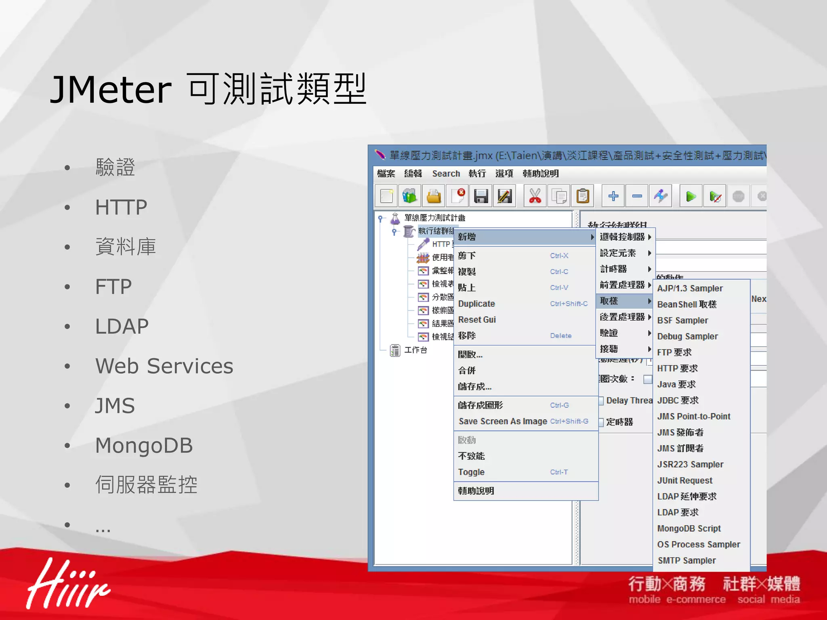The width and height of the screenshot is (827, 620).
Task: Enable the Delay Thread checkbox
Action: pos(601,401)
